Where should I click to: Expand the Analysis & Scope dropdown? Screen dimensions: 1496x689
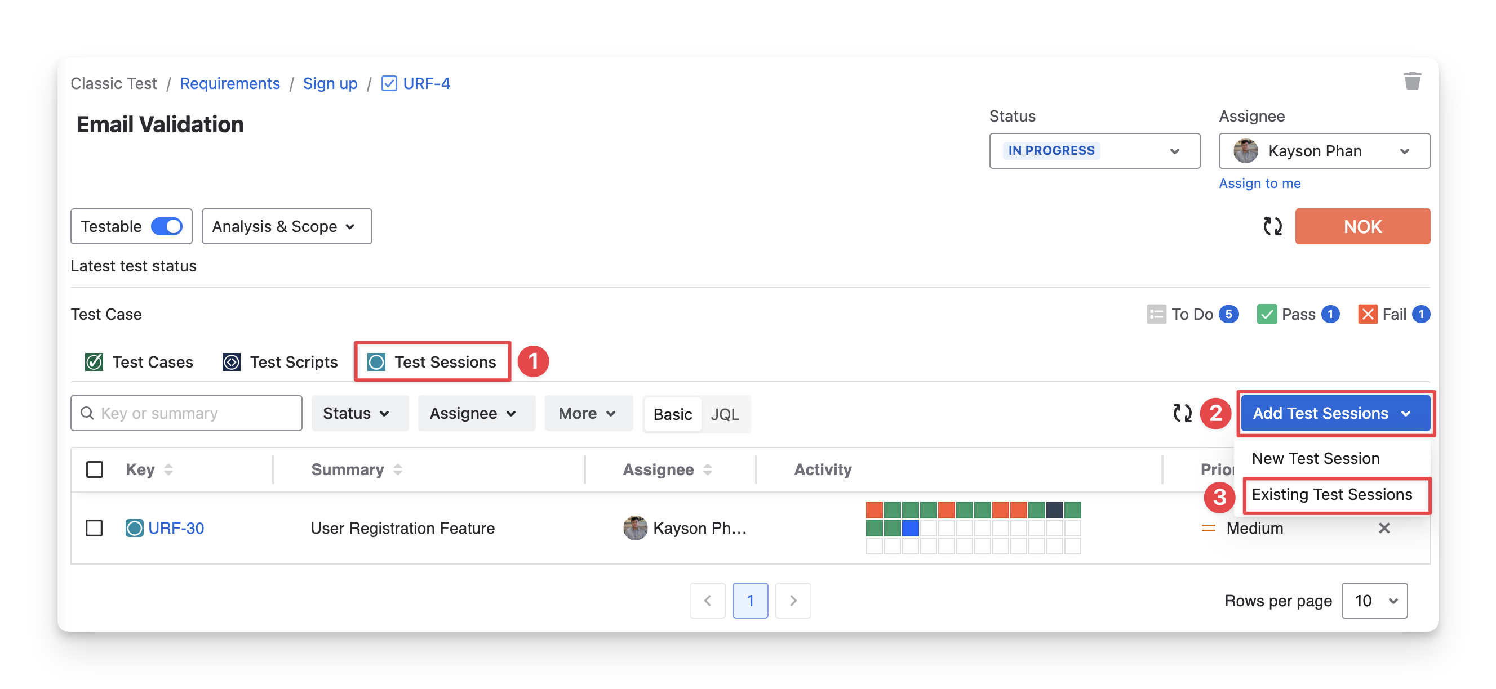(x=286, y=226)
